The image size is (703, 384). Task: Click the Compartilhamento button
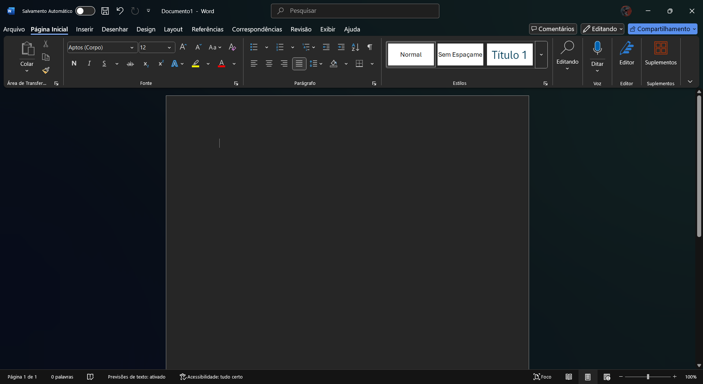pos(663,29)
